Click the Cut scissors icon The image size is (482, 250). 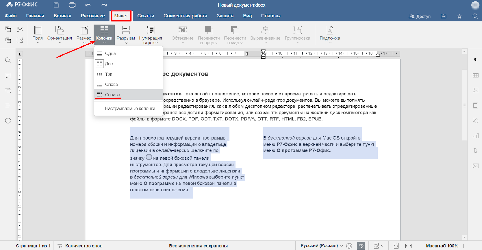coord(20,29)
